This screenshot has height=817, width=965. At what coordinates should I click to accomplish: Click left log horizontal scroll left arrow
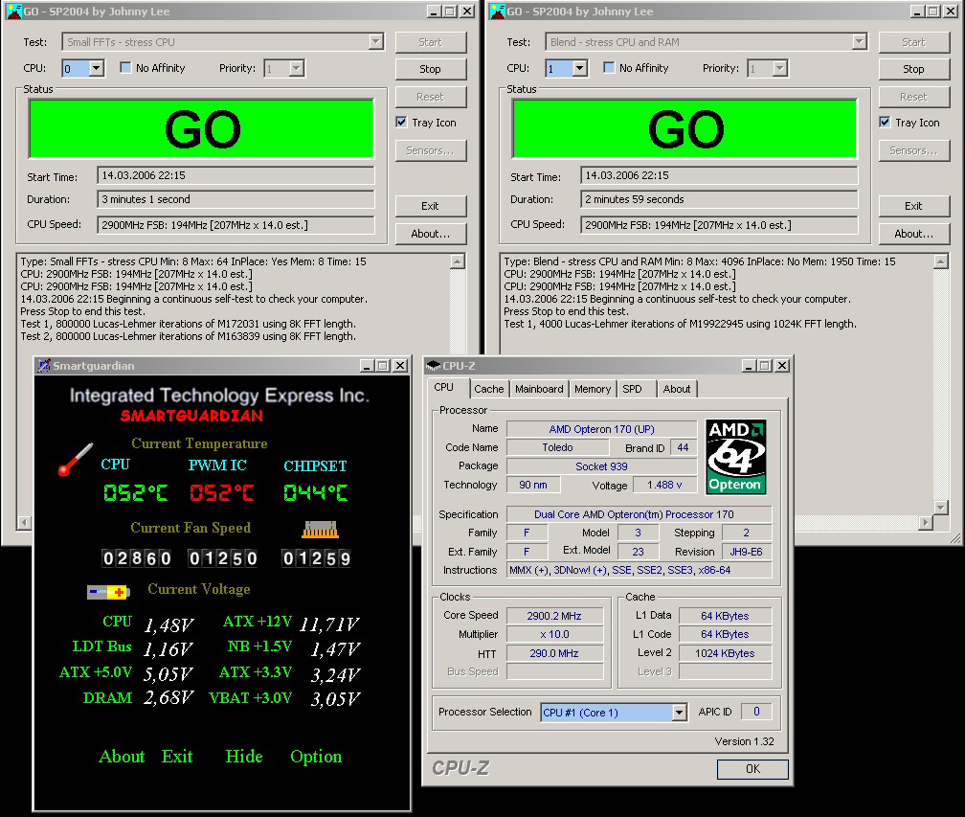(x=24, y=523)
